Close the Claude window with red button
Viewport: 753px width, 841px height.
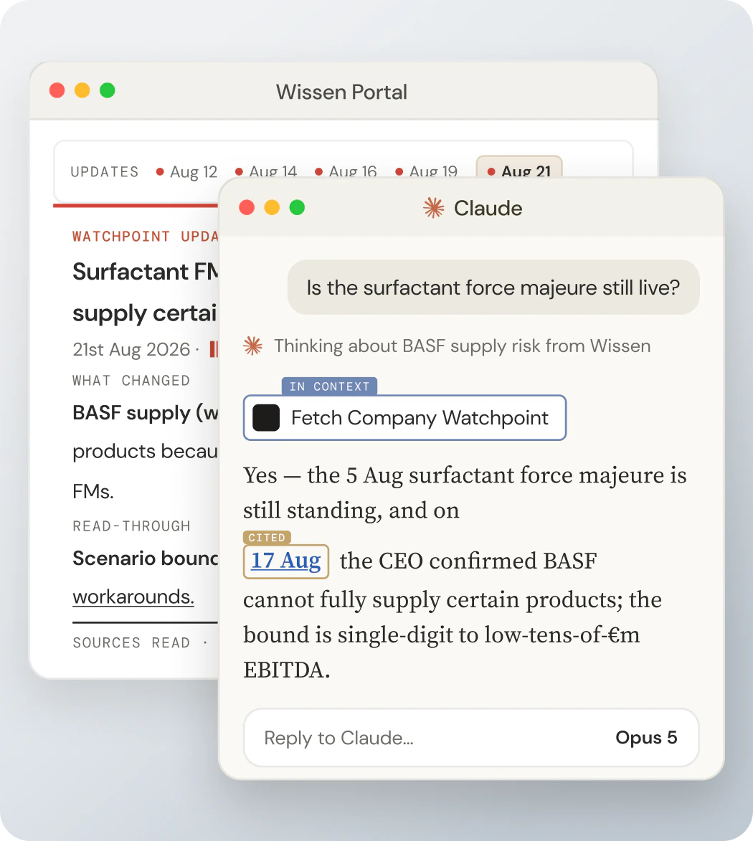(x=247, y=207)
